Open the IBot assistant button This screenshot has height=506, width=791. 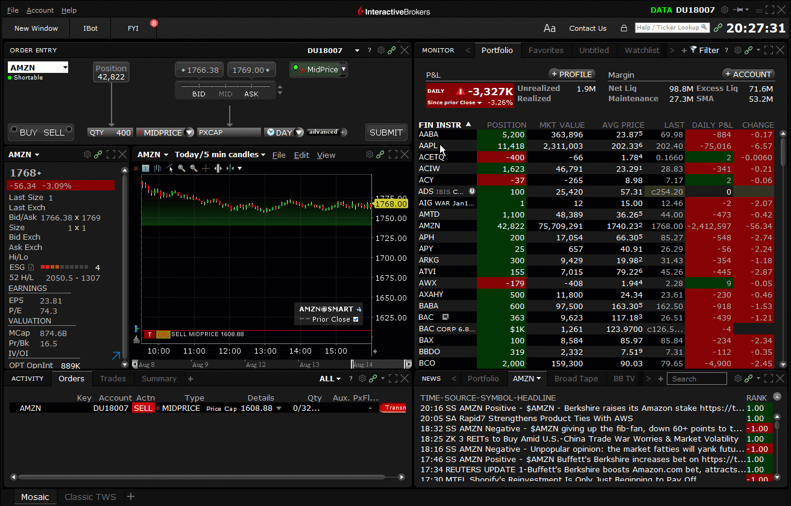[90, 28]
